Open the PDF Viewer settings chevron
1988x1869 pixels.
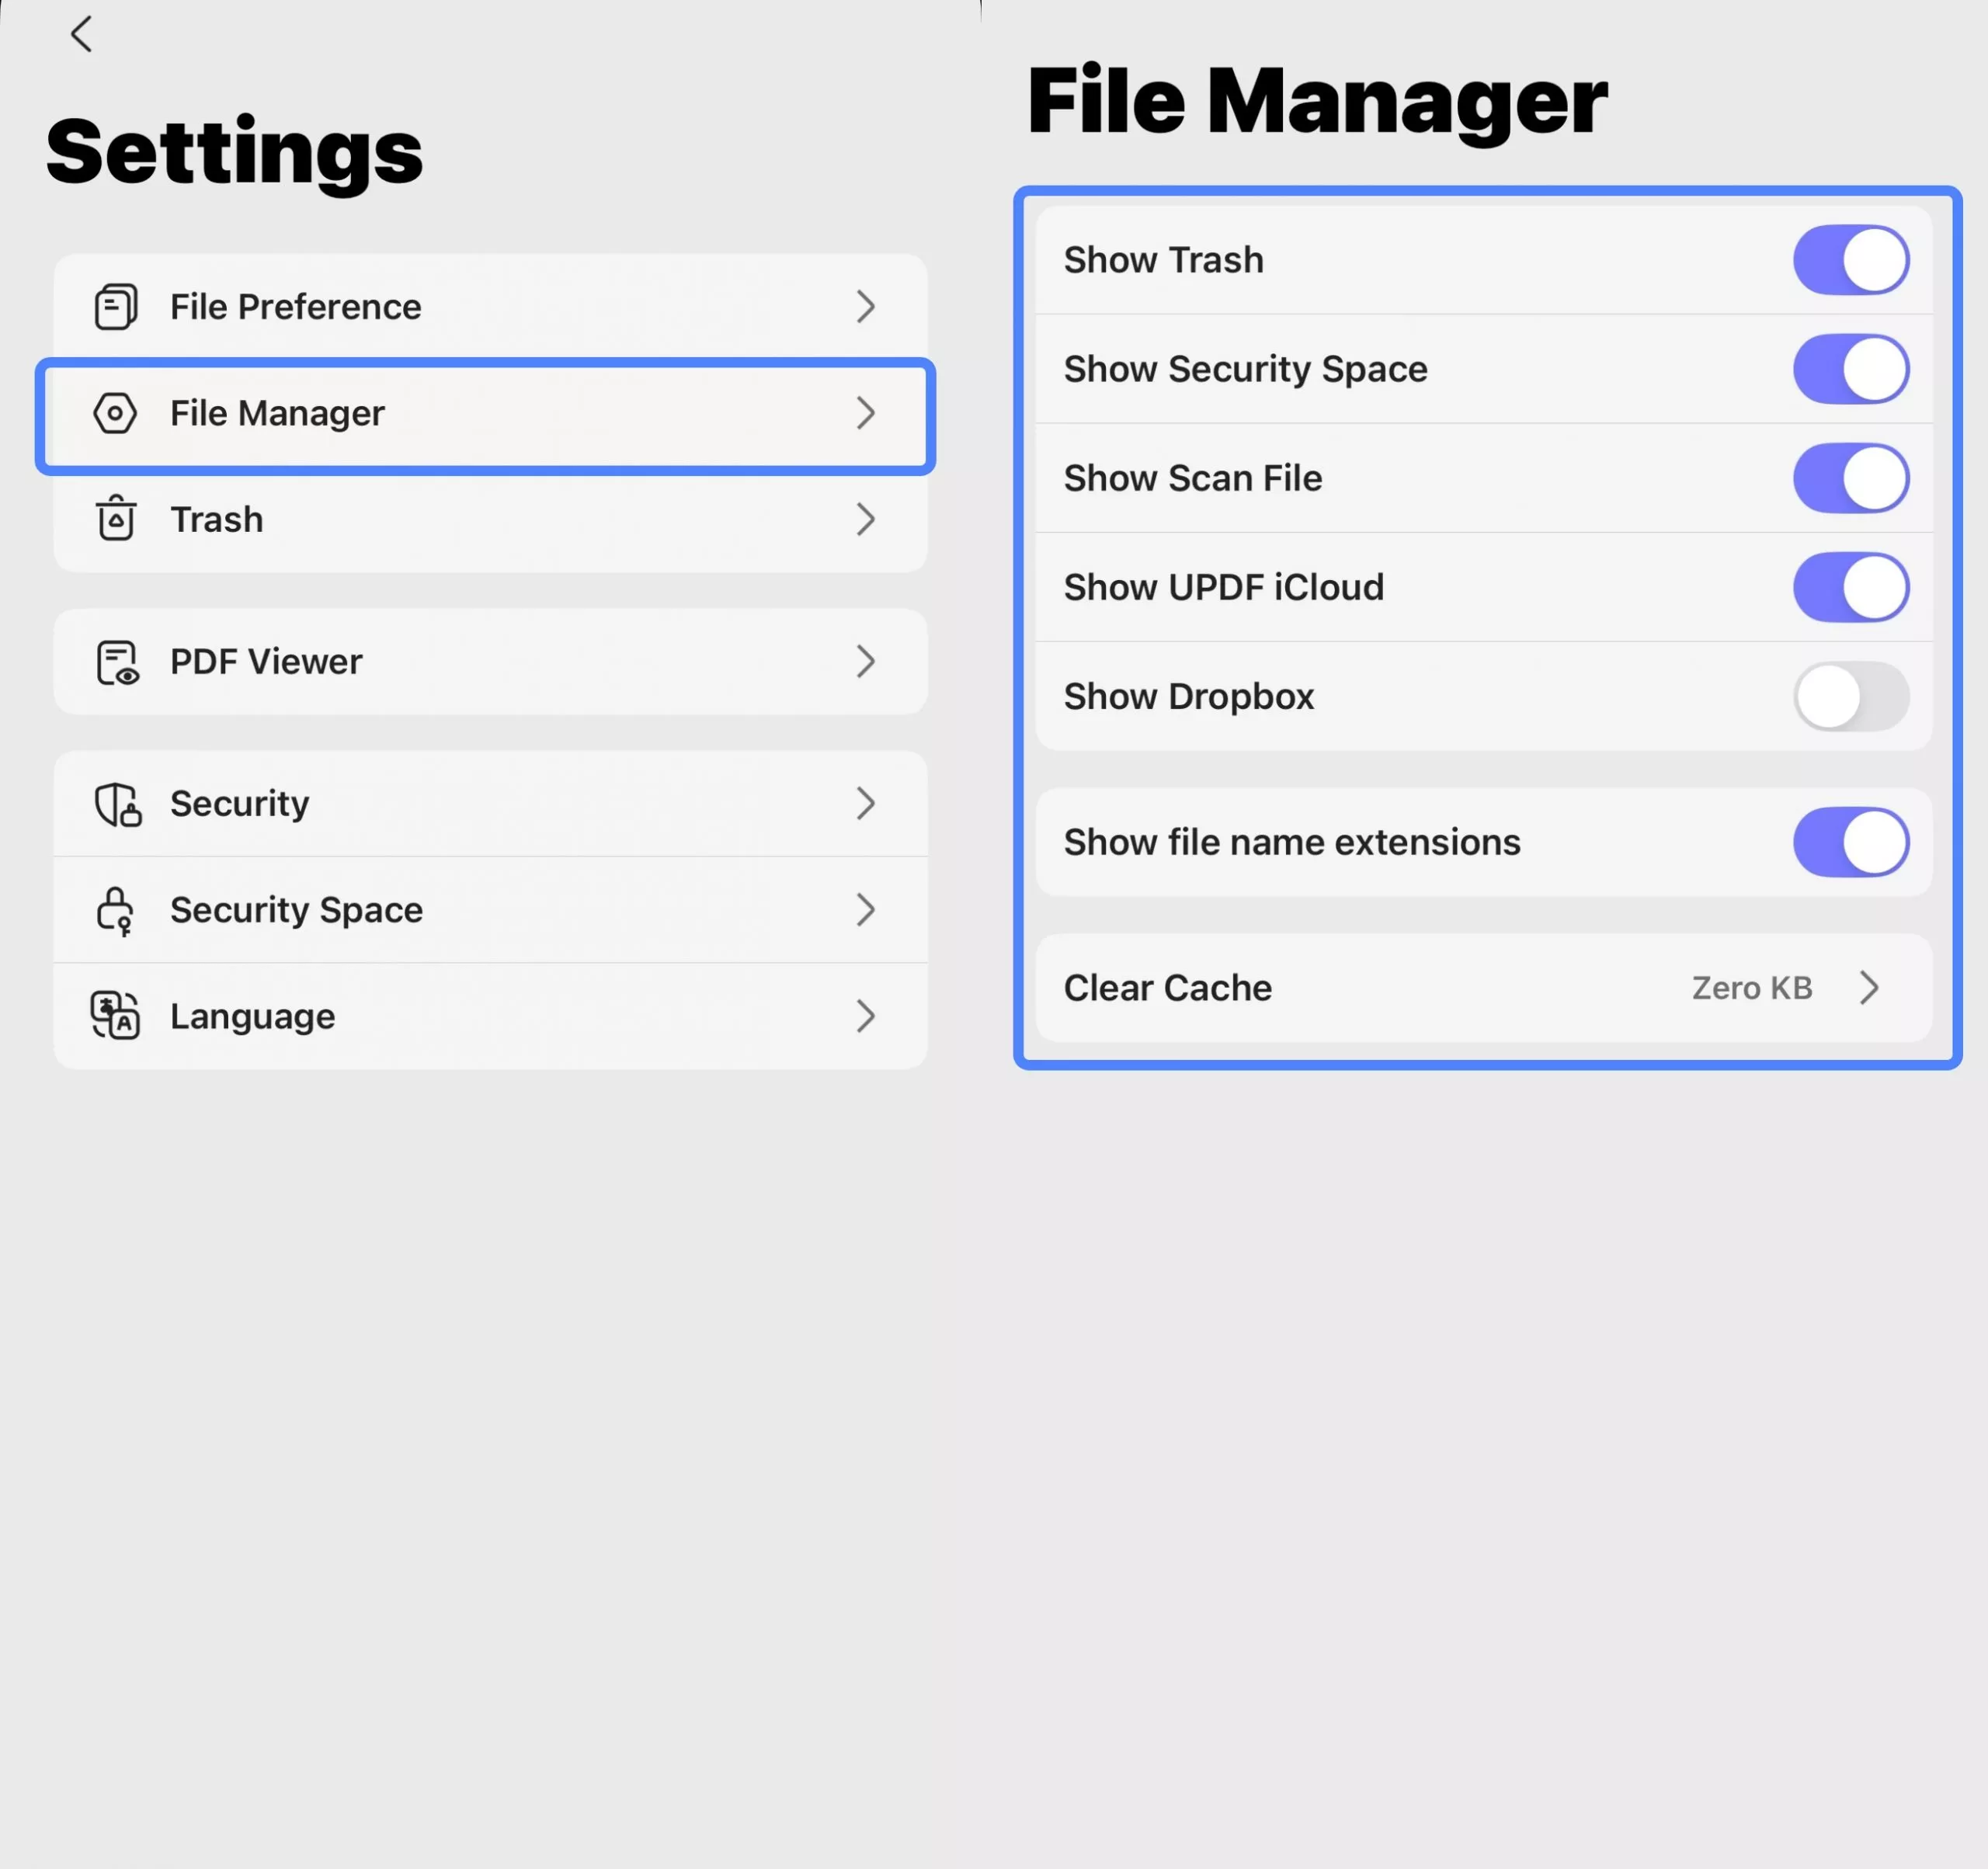tap(866, 661)
